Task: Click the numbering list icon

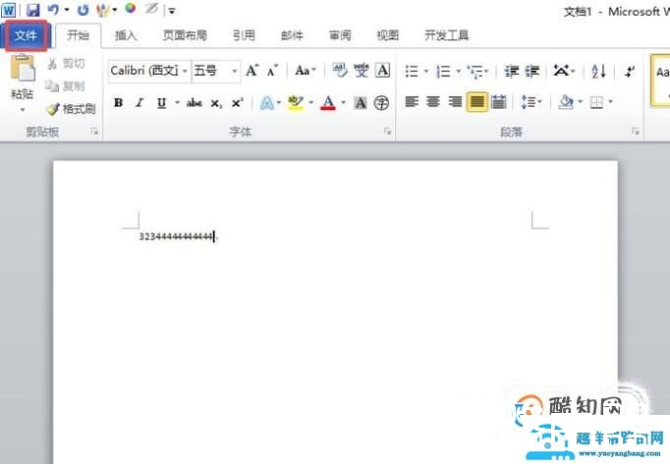Action: pos(443,71)
